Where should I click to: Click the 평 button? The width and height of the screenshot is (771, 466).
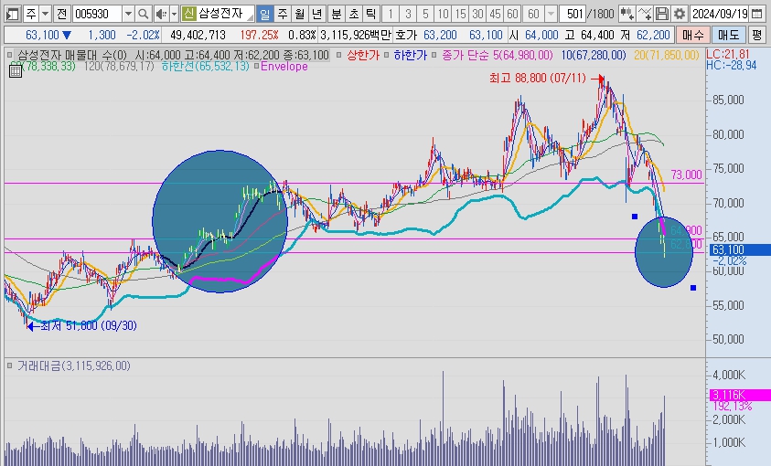pos(756,35)
